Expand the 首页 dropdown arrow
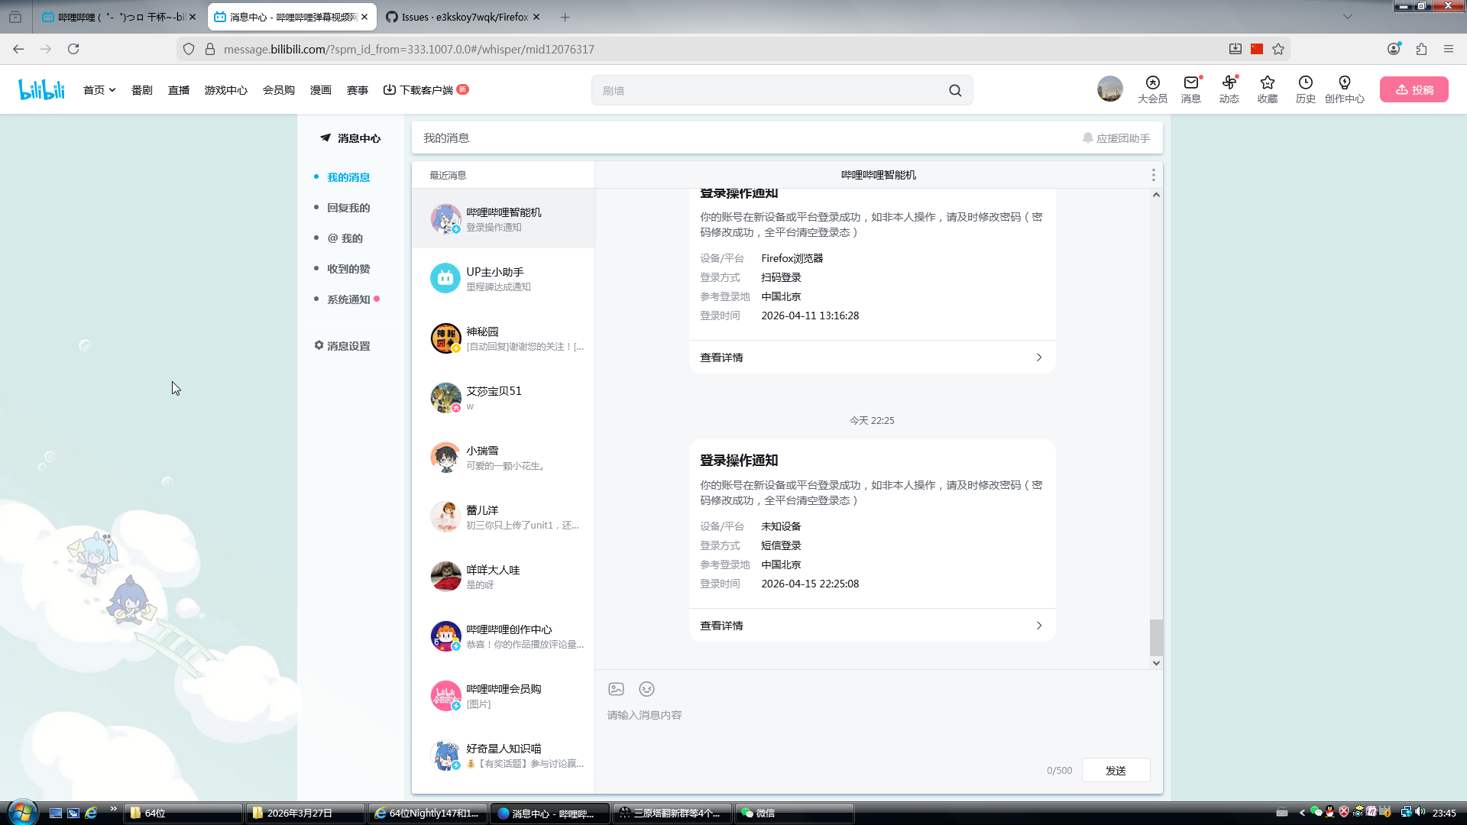This screenshot has width=1467, height=825. coord(112,90)
